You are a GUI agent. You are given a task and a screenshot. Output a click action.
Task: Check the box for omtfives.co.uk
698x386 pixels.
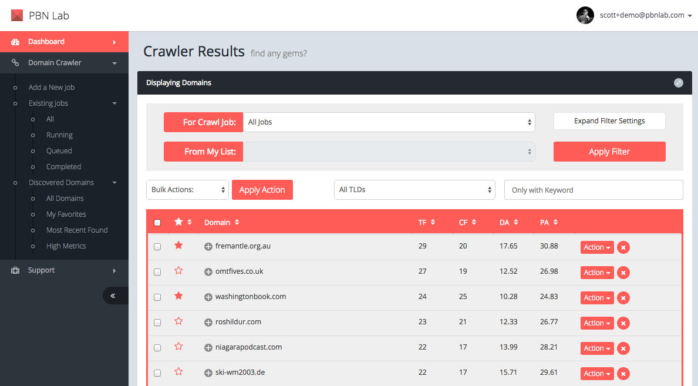(x=157, y=272)
